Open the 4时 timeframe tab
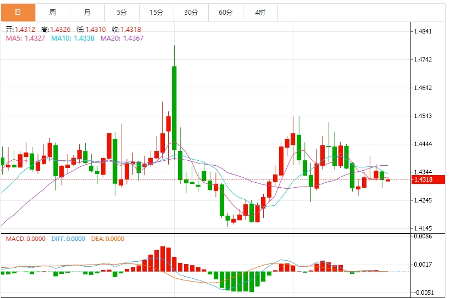450x298 pixels. pyautogui.click(x=260, y=13)
